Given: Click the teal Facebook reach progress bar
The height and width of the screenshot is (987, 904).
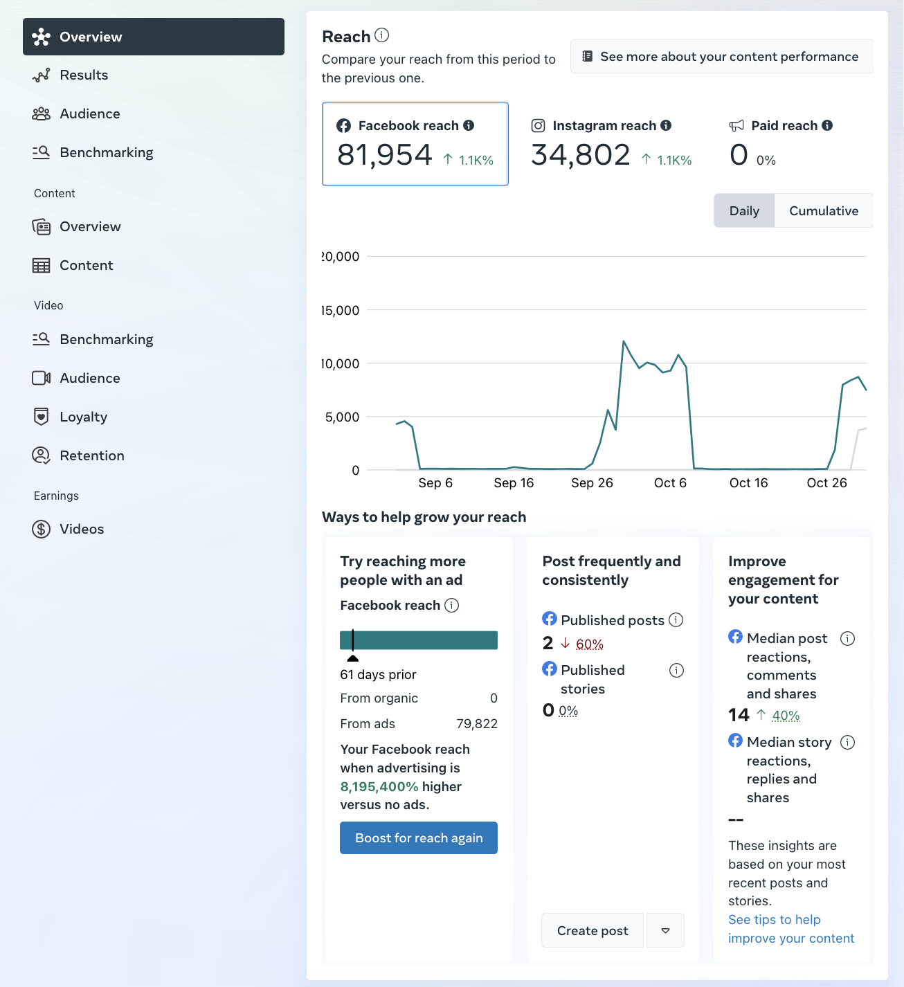Looking at the screenshot, I should (x=419, y=640).
